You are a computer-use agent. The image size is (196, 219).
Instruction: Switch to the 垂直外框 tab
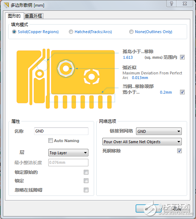(x=33, y=16)
